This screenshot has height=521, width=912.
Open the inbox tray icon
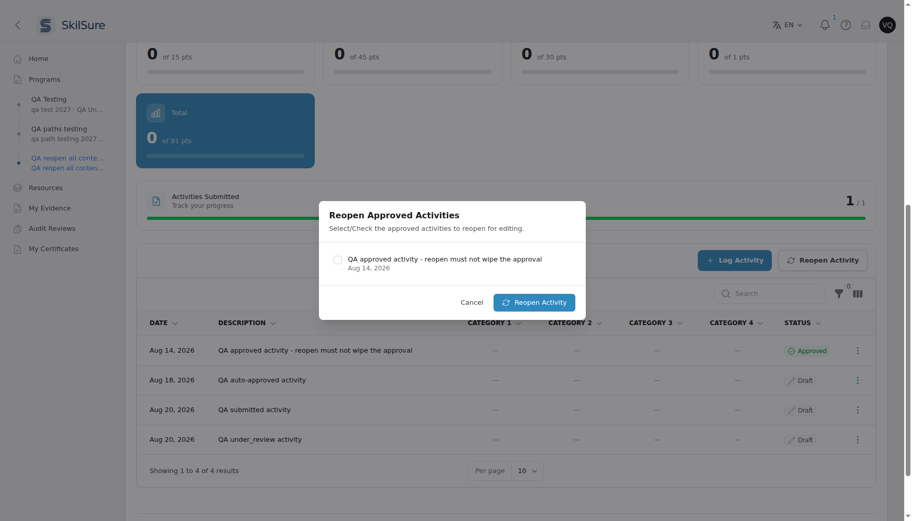click(x=866, y=25)
